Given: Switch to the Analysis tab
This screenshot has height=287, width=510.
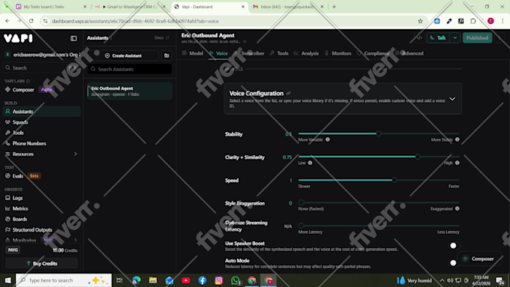Looking at the screenshot, I should click(307, 53).
